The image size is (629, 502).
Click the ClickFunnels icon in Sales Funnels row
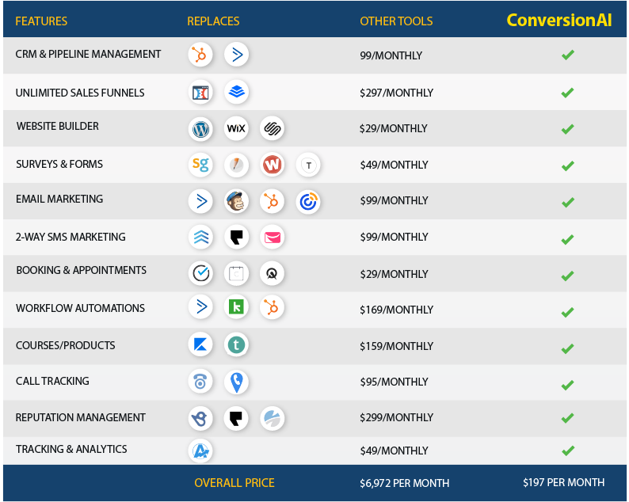coord(201,92)
